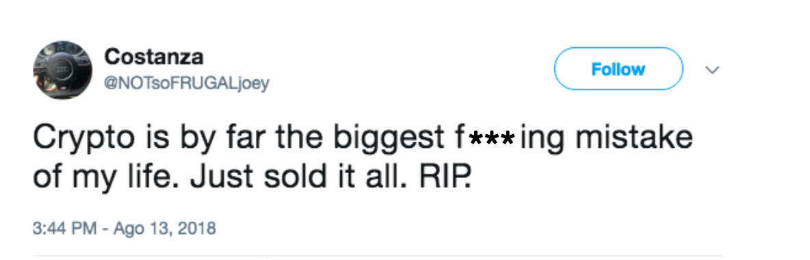Click the divider line below the timestamp
The width and height of the screenshot is (810, 260).
(378, 255)
